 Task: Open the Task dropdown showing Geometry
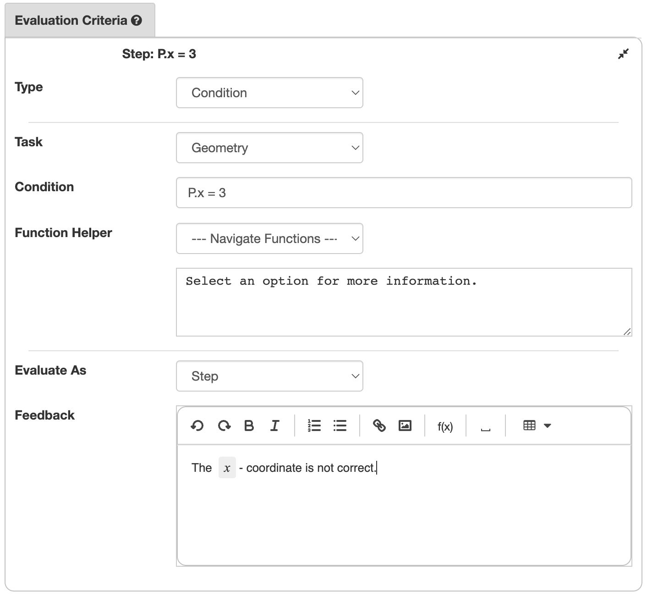269,147
